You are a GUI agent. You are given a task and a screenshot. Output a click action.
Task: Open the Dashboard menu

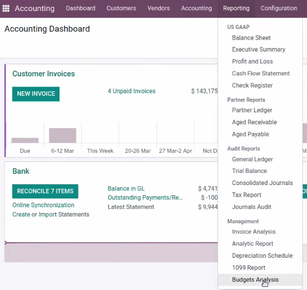pos(81,8)
